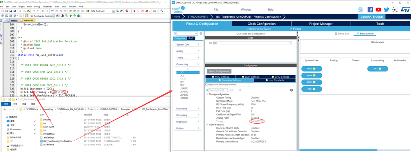Click the Twitter icon in STM32CubeMX header
Viewport: 411px width, 152px height.
tap(387, 10)
